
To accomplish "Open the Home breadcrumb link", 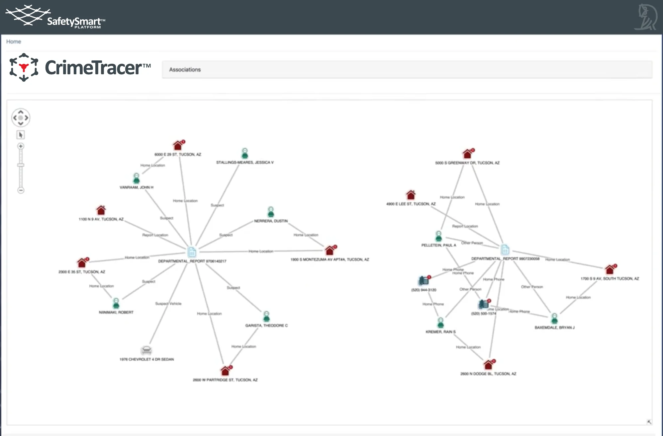I will click(x=14, y=41).
